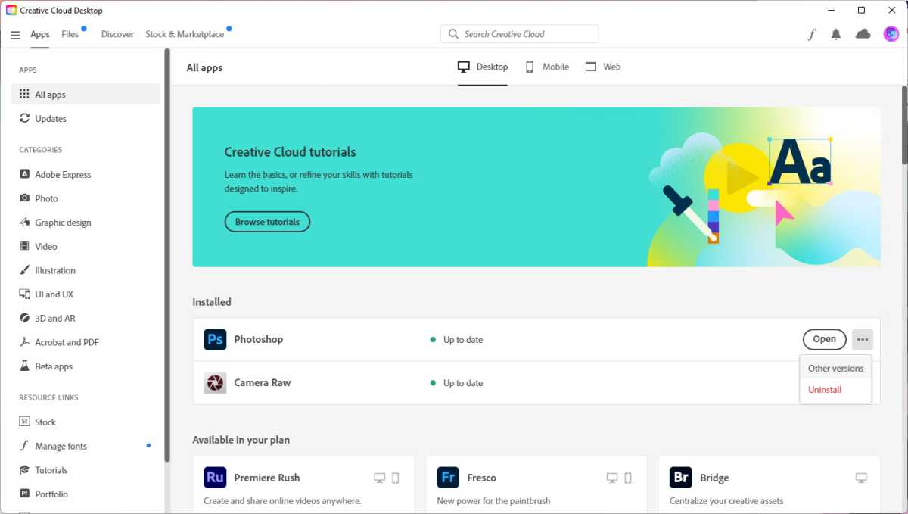Click Open button for Photoshop
The height and width of the screenshot is (514, 908).
(x=824, y=339)
